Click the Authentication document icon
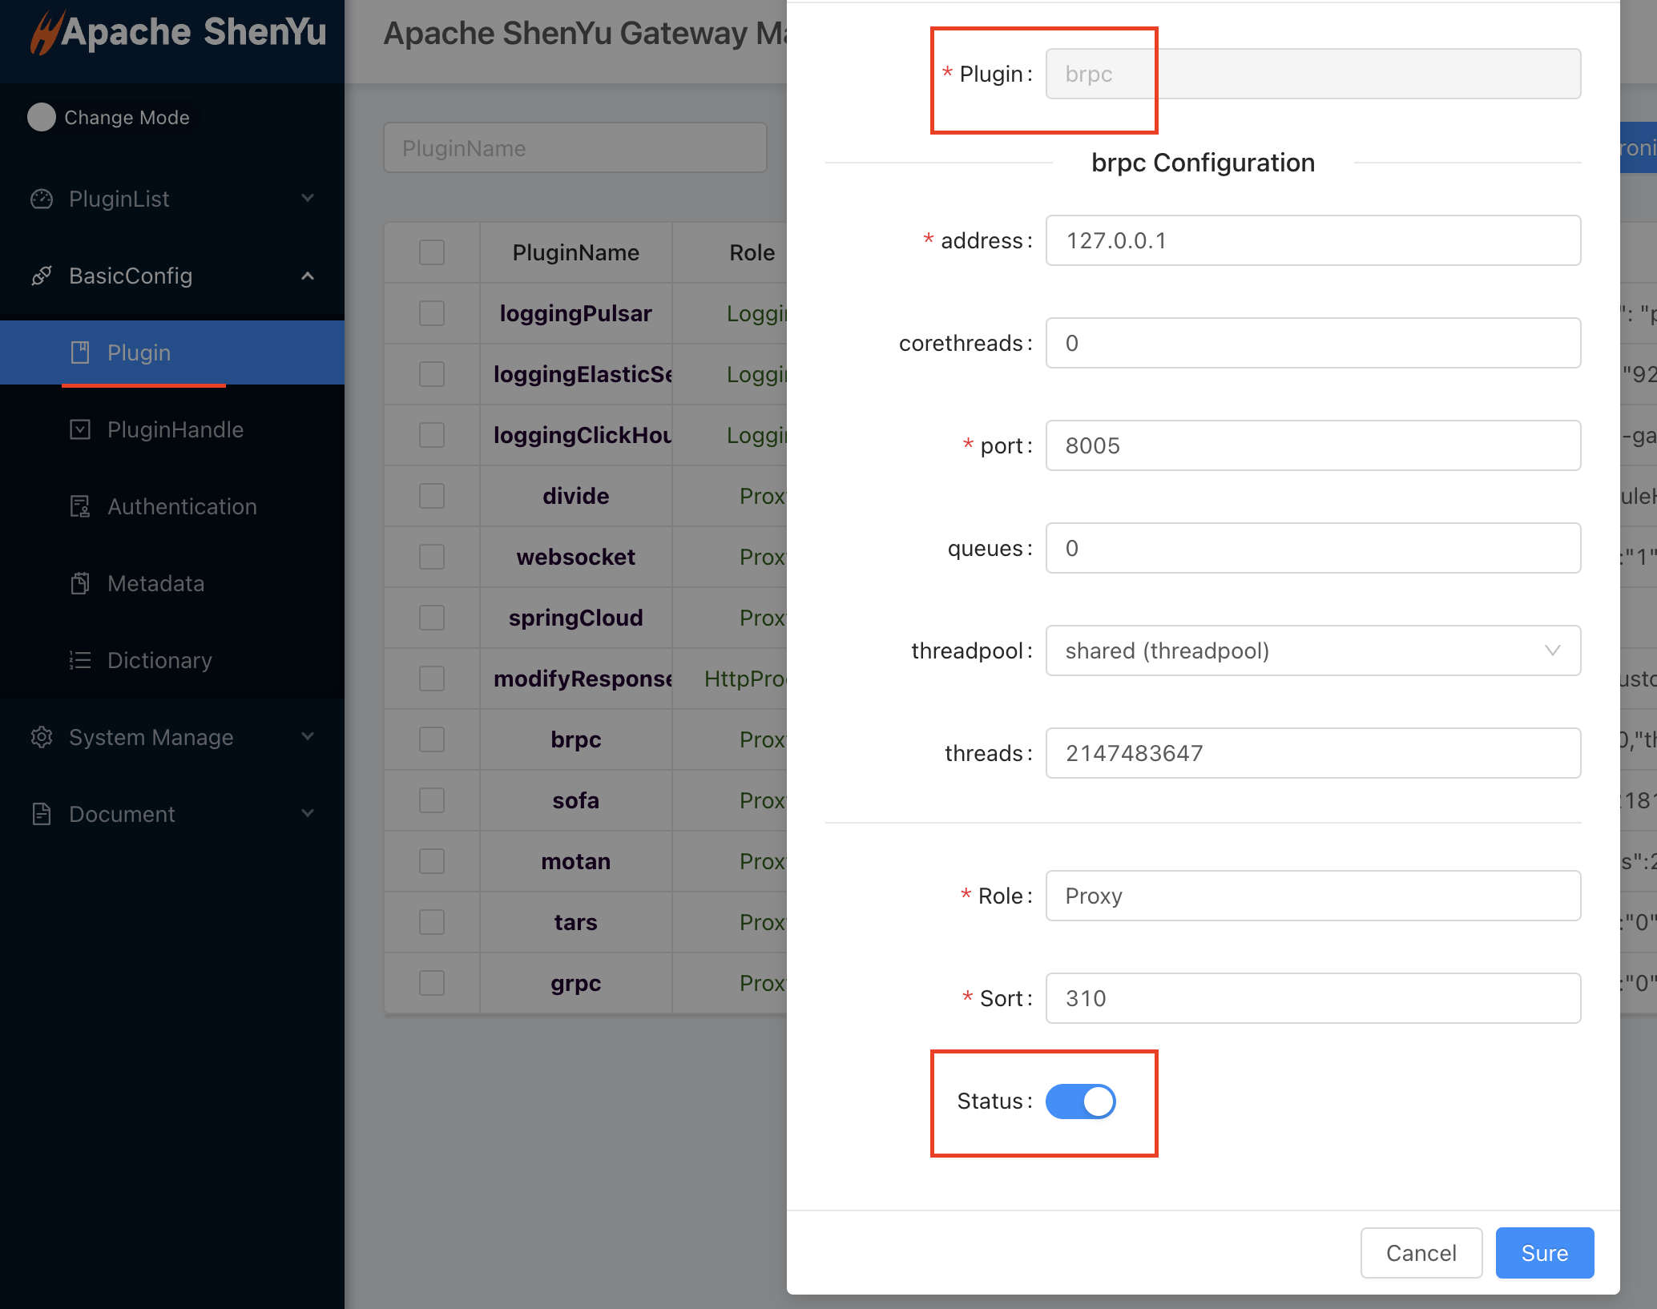1657x1309 pixels. click(x=80, y=506)
